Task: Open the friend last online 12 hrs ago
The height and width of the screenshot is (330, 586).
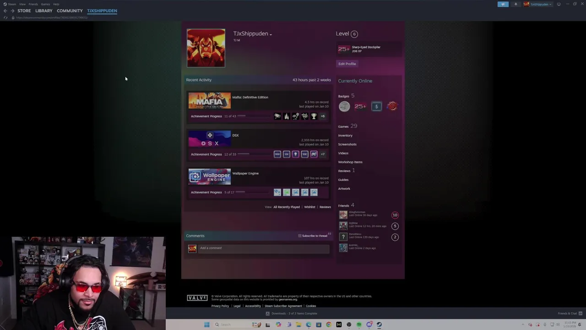Action: coord(369,225)
